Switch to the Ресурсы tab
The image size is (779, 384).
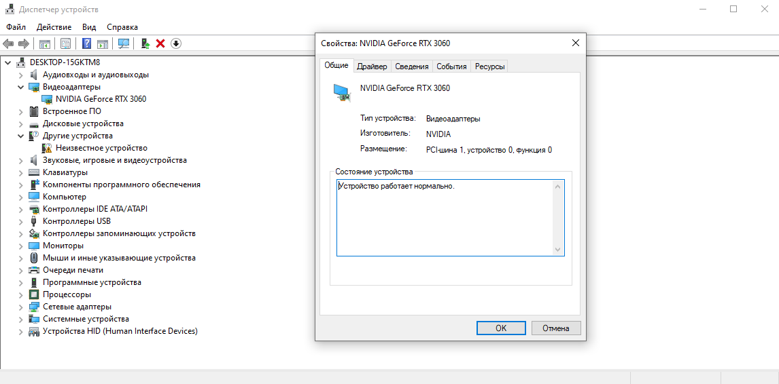[x=489, y=66]
